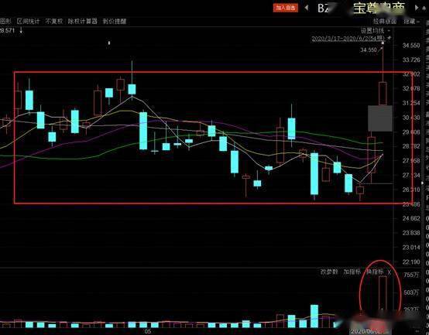This screenshot has height=335, width=429.
Task: Click 加指标 to add an indicator
Action: 352,272
